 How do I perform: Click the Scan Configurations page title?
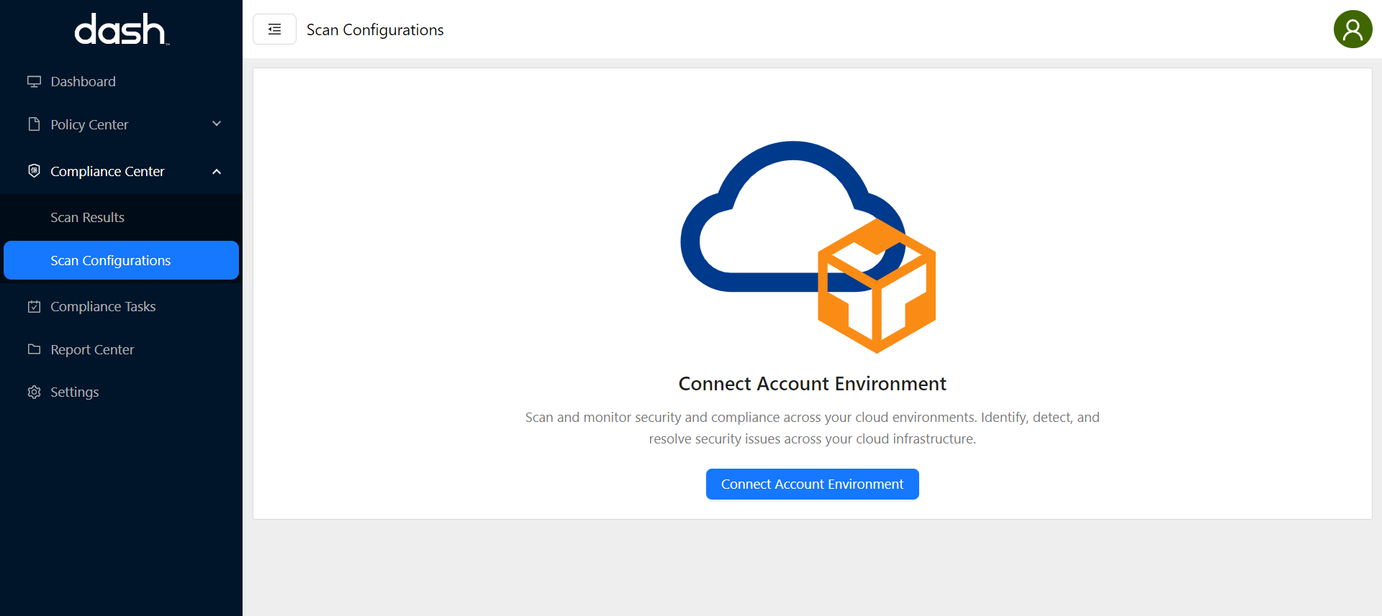(x=374, y=29)
